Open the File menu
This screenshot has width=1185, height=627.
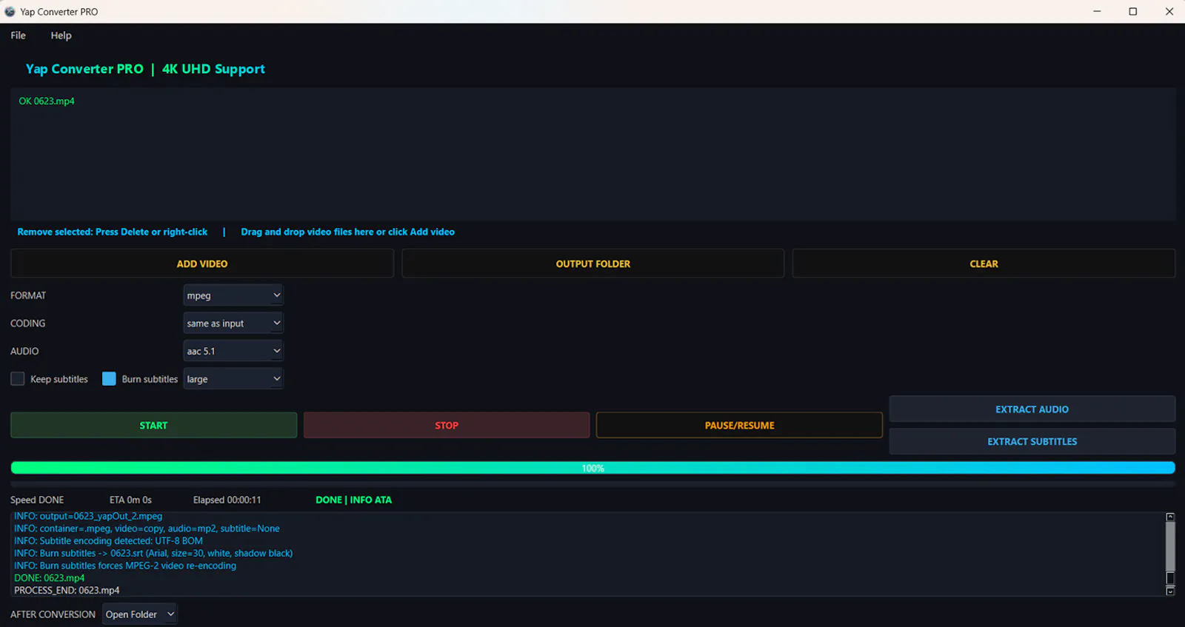tap(18, 36)
